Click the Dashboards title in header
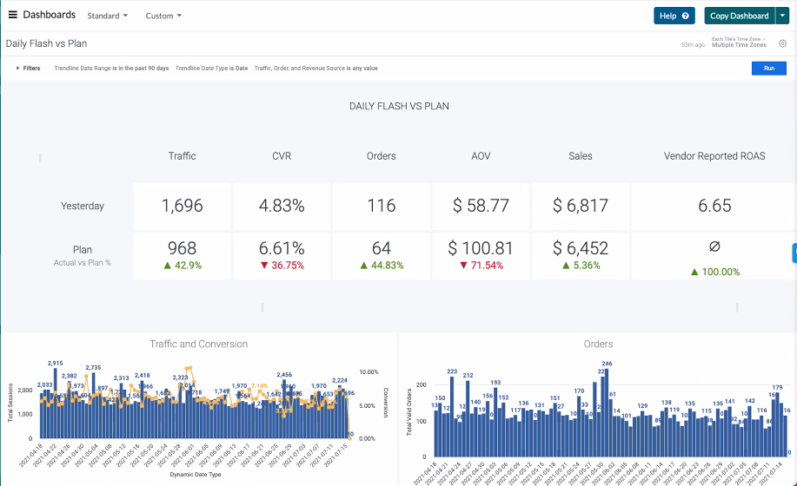The width and height of the screenshot is (797, 486). coord(49,16)
